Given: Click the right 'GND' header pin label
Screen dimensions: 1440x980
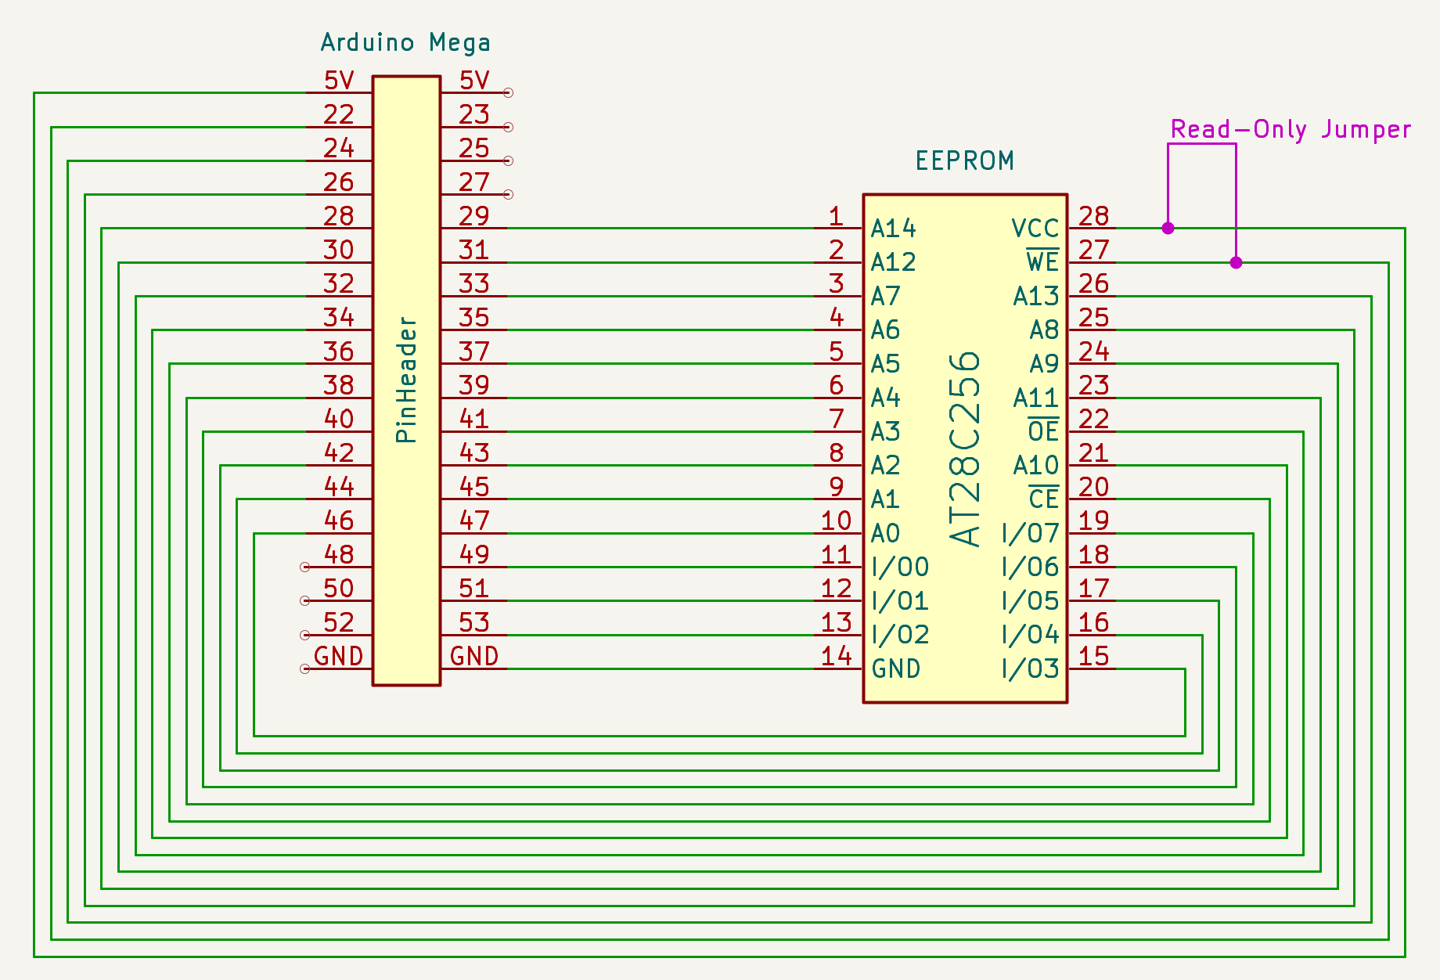Looking at the screenshot, I should coord(474,656).
